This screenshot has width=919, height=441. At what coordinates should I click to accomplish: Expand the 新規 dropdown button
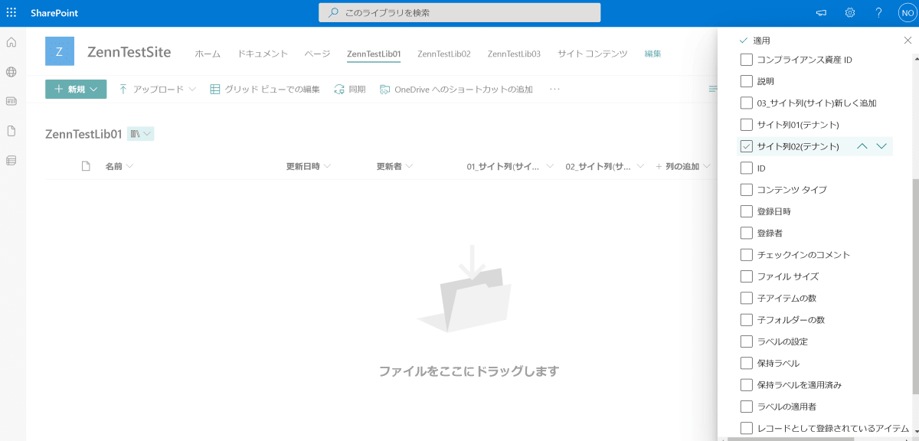pos(76,90)
